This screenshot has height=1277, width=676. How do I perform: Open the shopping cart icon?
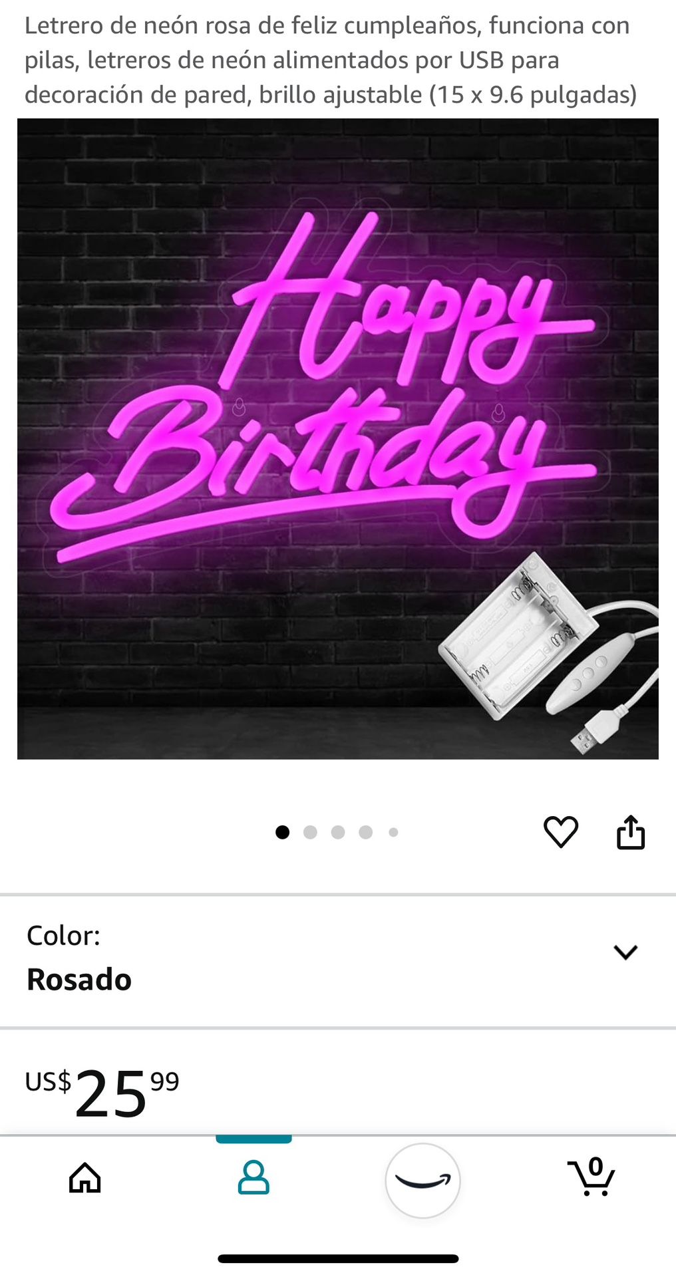[591, 1178]
